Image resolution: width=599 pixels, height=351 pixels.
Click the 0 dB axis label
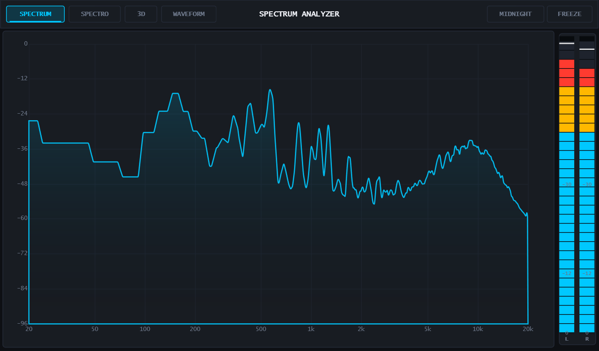(x=26, y=43)
